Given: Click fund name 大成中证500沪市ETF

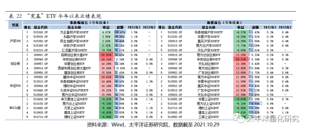Looking at the screenshot, I should coord(74,91).
